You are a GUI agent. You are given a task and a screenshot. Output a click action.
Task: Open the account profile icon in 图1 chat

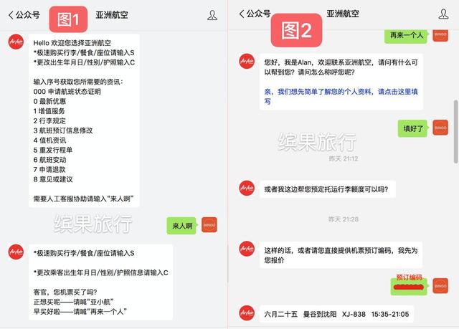tap(212, 15)
